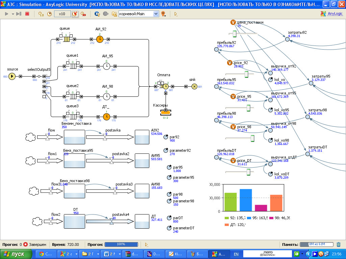
Task: Click the folder up-level icon
Action: pos(114,14)
